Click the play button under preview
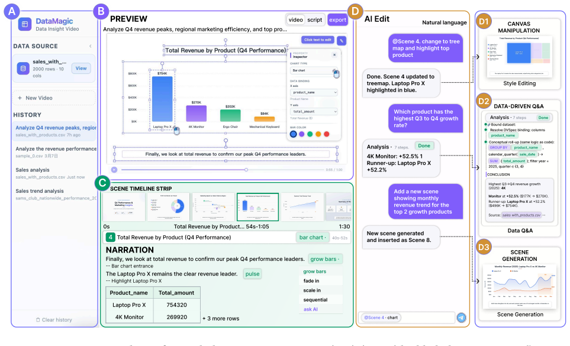The height and width of the screenshot is (346, 570). pyautogui.click(x=114, y=170)
